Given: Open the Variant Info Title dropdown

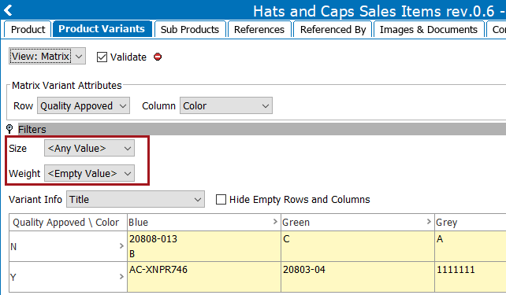Looking at the screenshot, I should (136, 199).
